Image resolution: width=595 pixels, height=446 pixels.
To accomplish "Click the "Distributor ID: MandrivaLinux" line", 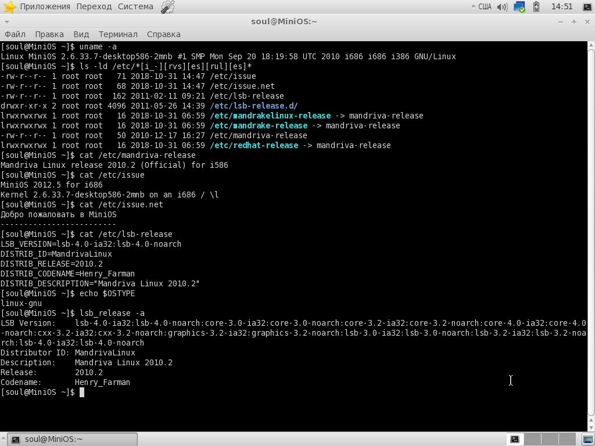I will (x=68, y=353).
